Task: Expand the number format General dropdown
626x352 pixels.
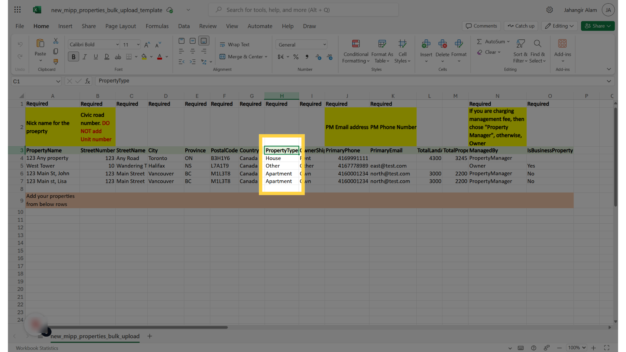Action: pyautogui.click(x=323, y=44)
